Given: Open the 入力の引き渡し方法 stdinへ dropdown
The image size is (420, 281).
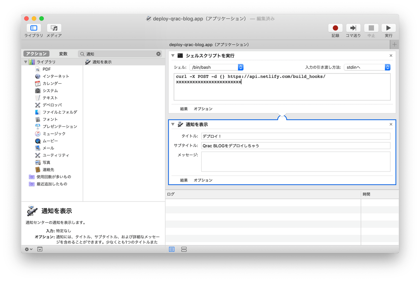Looking at the screenshot, I should point(367,67).
